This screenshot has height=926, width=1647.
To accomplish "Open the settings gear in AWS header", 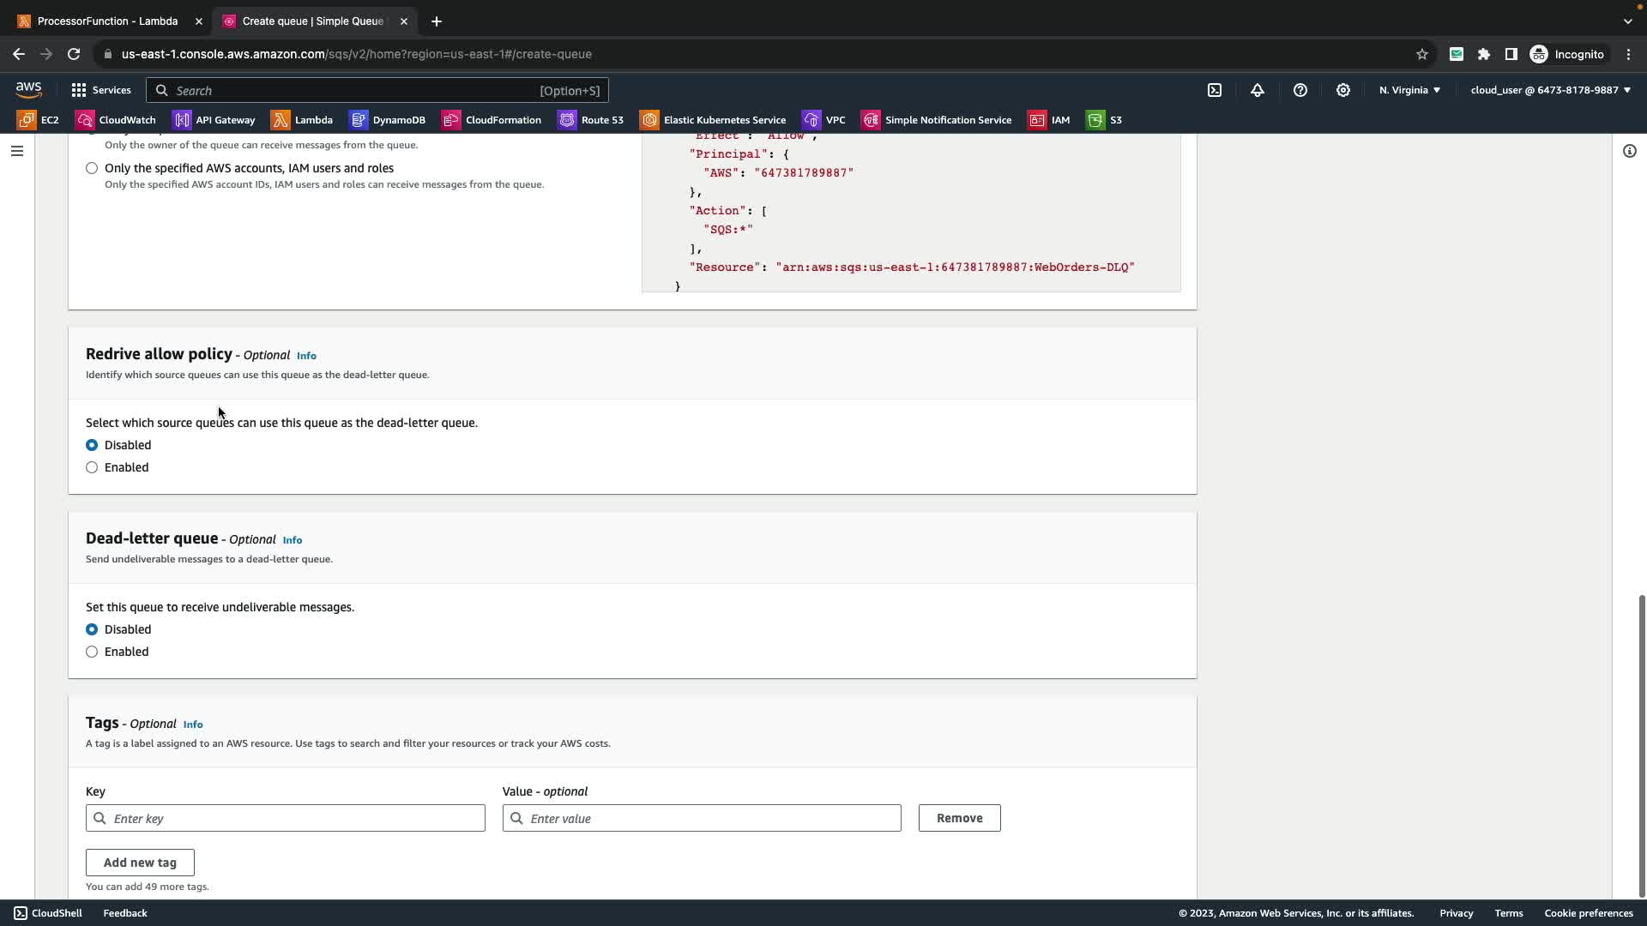I will [1343, 90].
